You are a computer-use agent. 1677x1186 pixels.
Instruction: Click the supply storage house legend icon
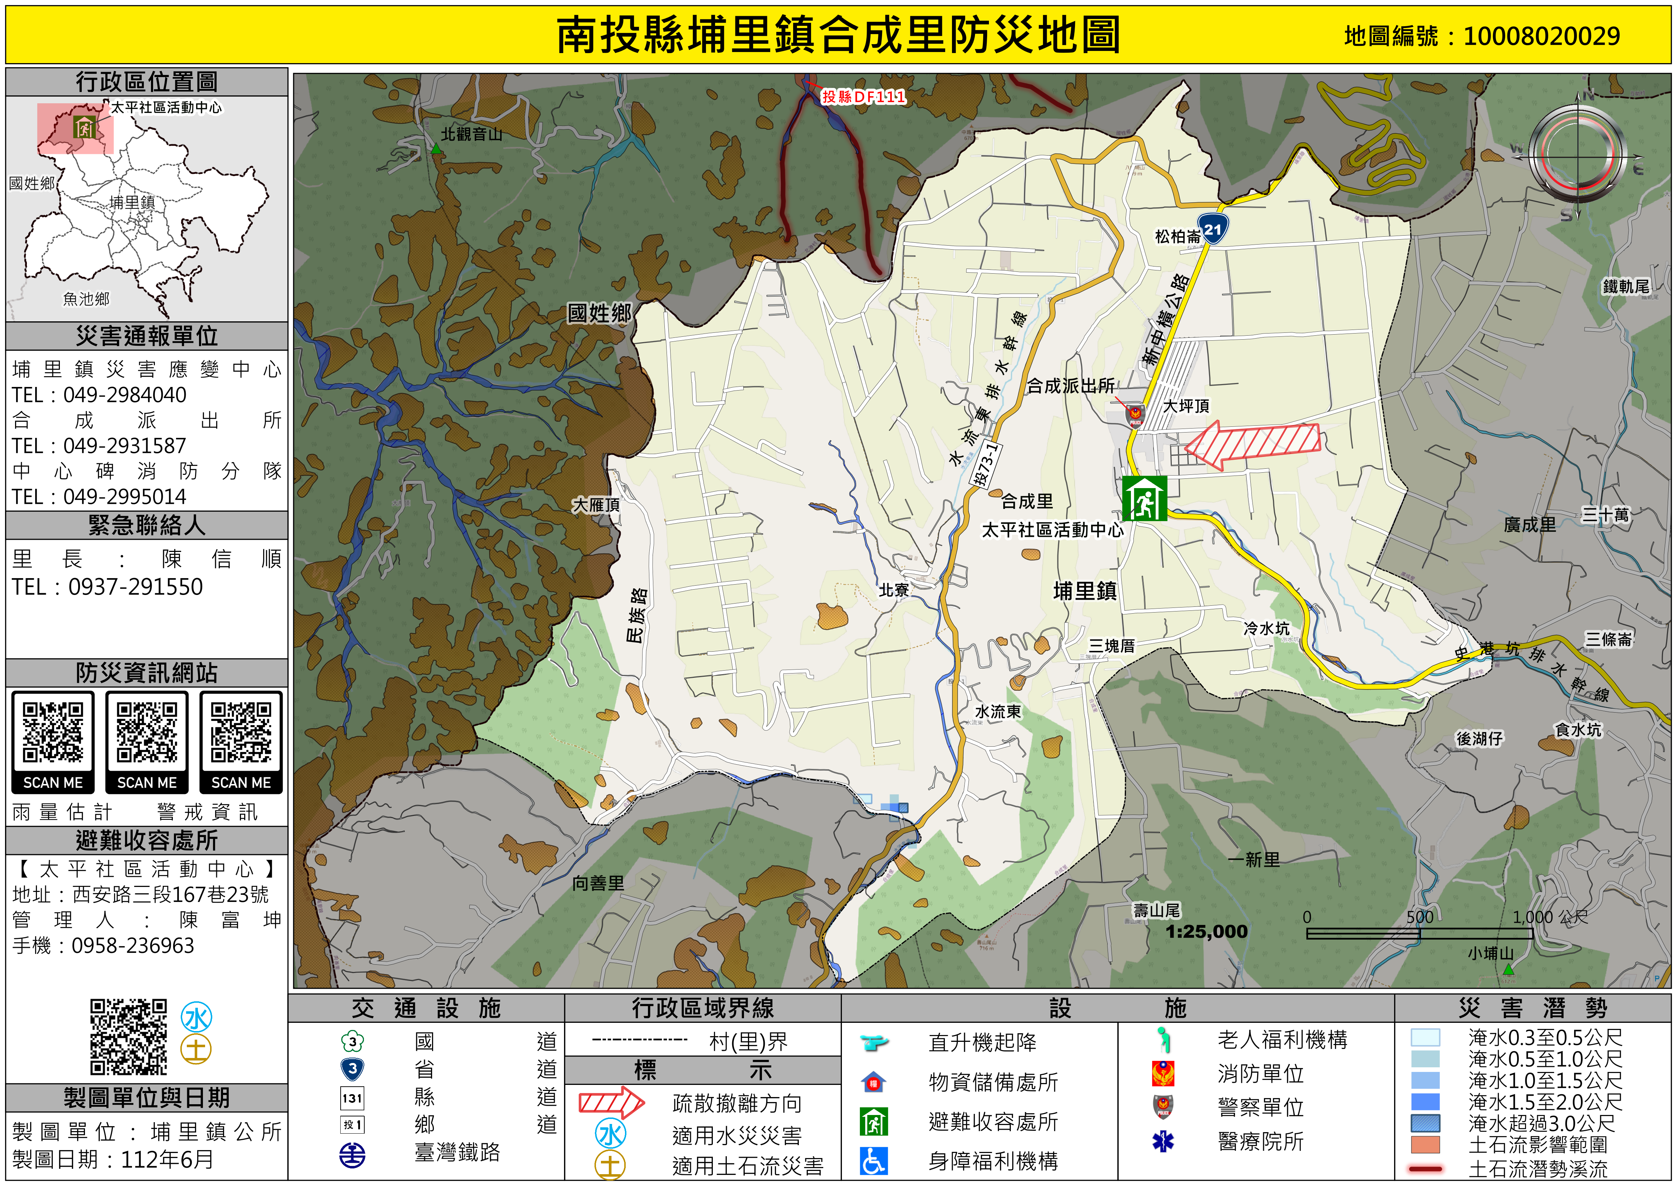point(873,1082)
